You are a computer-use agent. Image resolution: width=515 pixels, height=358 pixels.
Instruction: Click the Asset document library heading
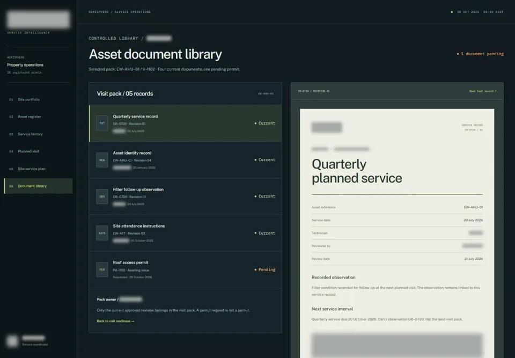tap(156, 54)
